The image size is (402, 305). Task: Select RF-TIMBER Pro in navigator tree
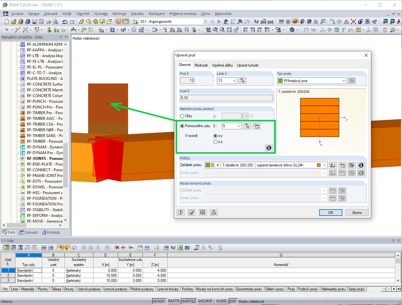point(41,113)
